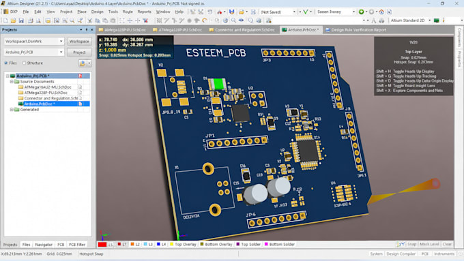Click the Paste icon in toolbar

click(x=105, y=20)
